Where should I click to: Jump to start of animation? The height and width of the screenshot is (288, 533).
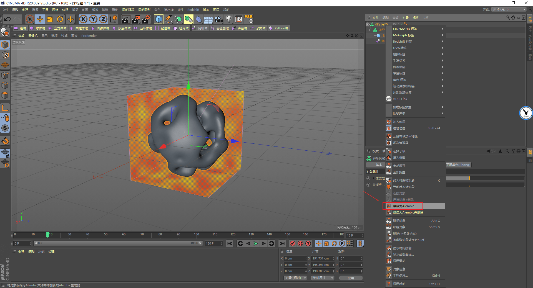coord(230,243)
